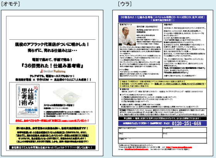
Task: Click the line '売らずに、売れる仕組みとは・・・'
Action: (x=52, y=50)
